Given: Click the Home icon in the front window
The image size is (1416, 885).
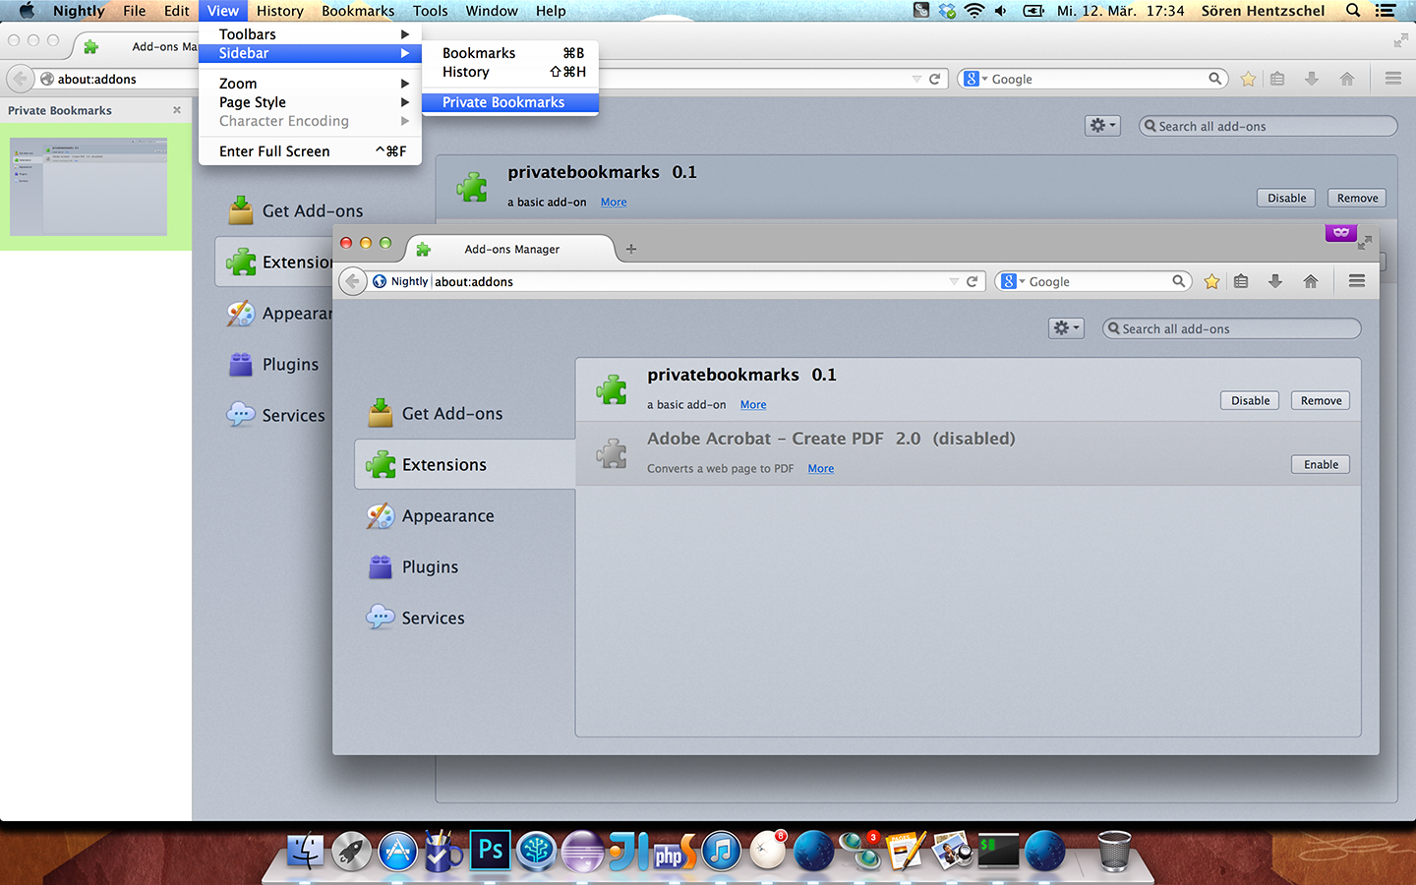Looking at the screenshot, I should [1311, 281].
